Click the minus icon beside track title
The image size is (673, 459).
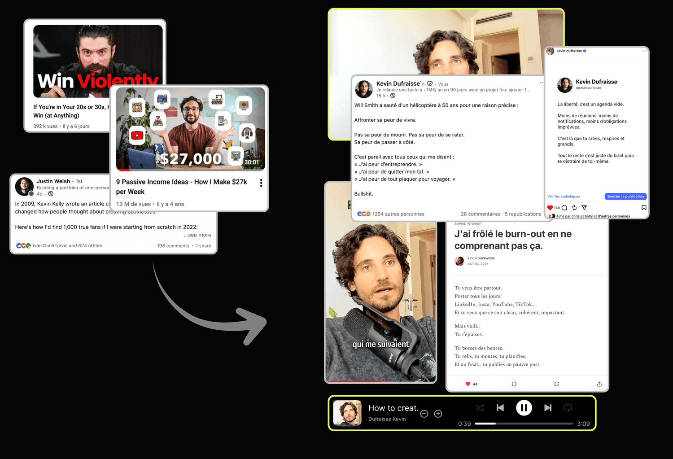424,414
